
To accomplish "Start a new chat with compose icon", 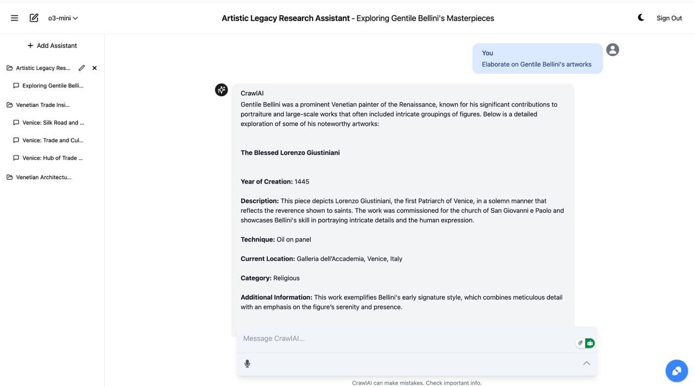I will [34, 18].
